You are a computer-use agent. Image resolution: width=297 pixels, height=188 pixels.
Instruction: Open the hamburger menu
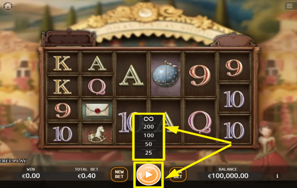[x=289, y=6]
